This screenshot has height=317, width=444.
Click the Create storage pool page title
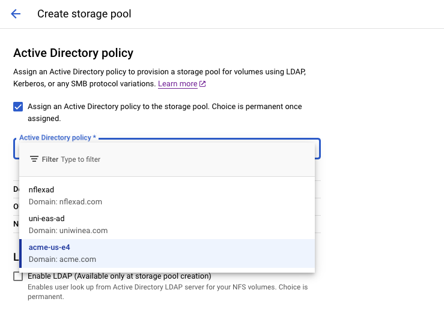[x=84, y=14]
